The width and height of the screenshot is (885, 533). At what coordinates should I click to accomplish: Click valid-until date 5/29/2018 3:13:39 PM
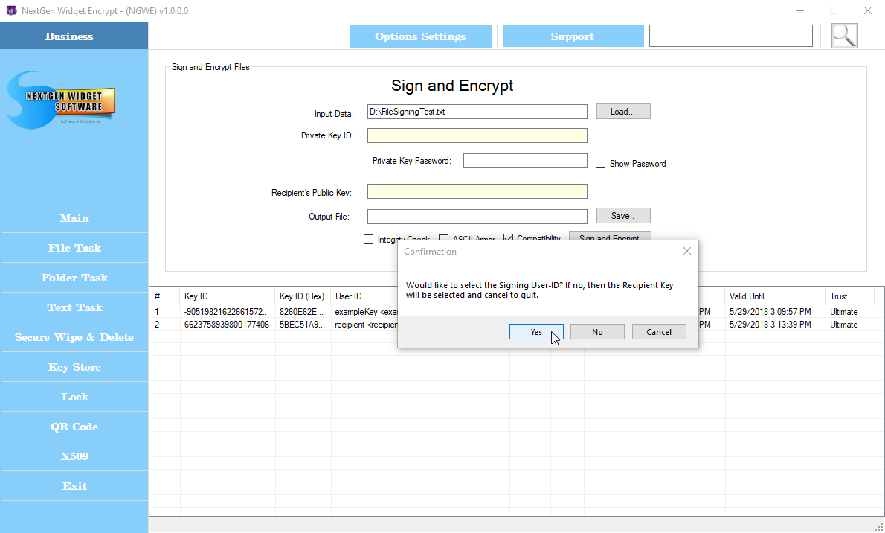click(770, 325)
